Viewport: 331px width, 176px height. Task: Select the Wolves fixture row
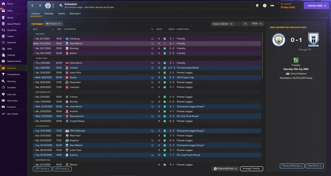[147, 165]
